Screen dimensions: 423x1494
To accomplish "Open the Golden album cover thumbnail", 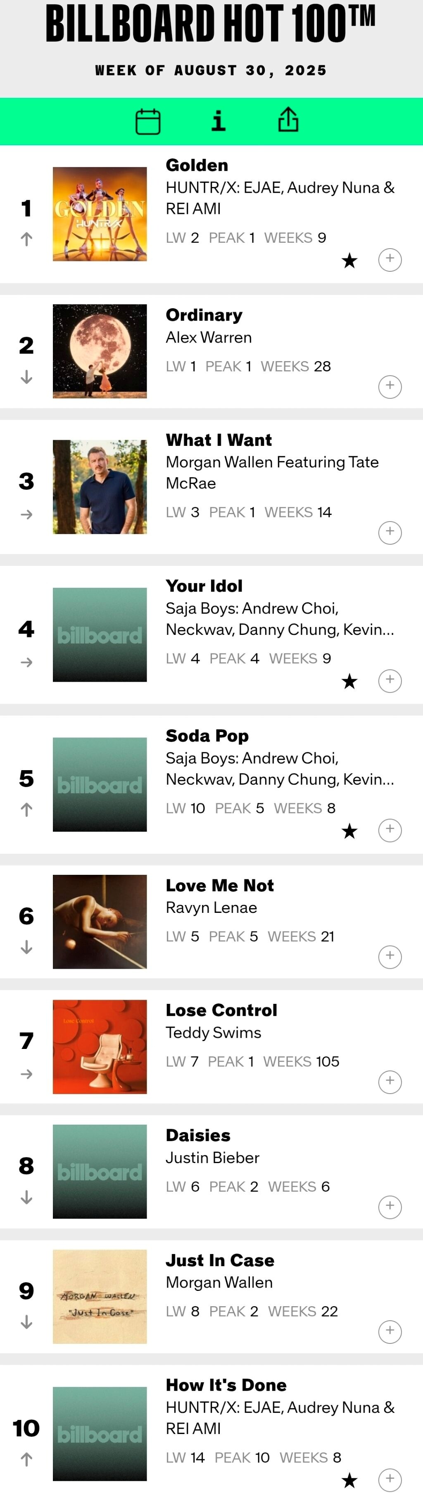I will click(x=100, y=214).
